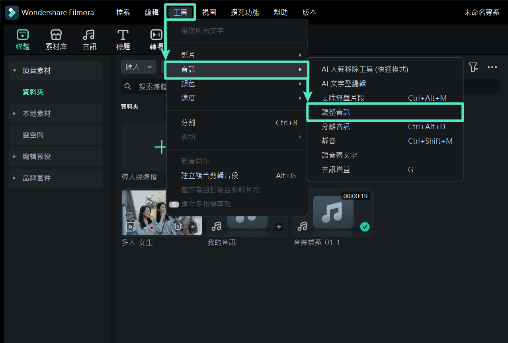This screenshot has width=508, height=343.
Task: Expand the 本地素材 section
Action: click(15, 114)
